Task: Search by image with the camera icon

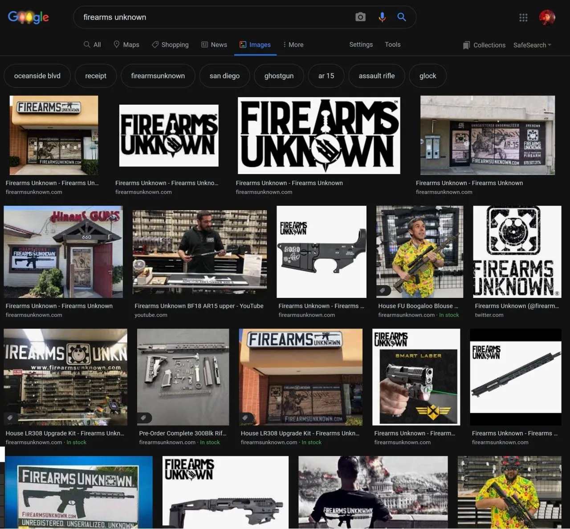Action: (360, 17)
